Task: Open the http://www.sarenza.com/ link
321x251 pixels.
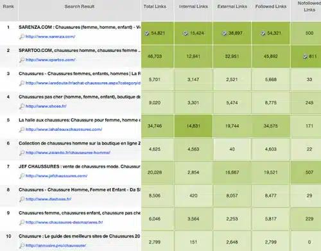Action: point(50,37)
